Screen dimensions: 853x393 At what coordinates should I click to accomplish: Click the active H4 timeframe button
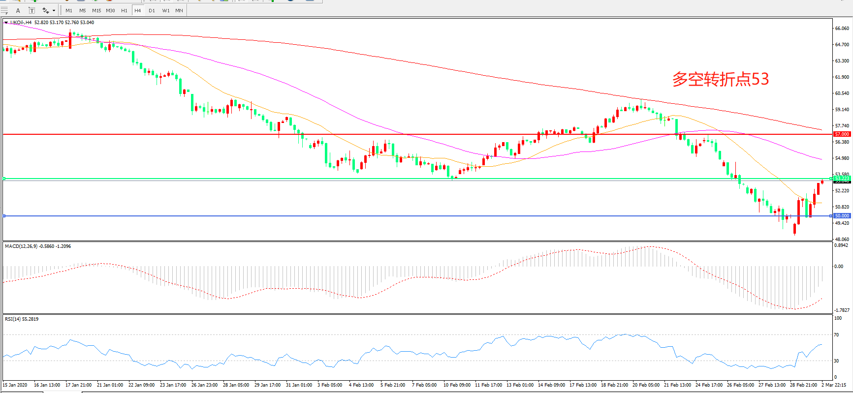138,10
